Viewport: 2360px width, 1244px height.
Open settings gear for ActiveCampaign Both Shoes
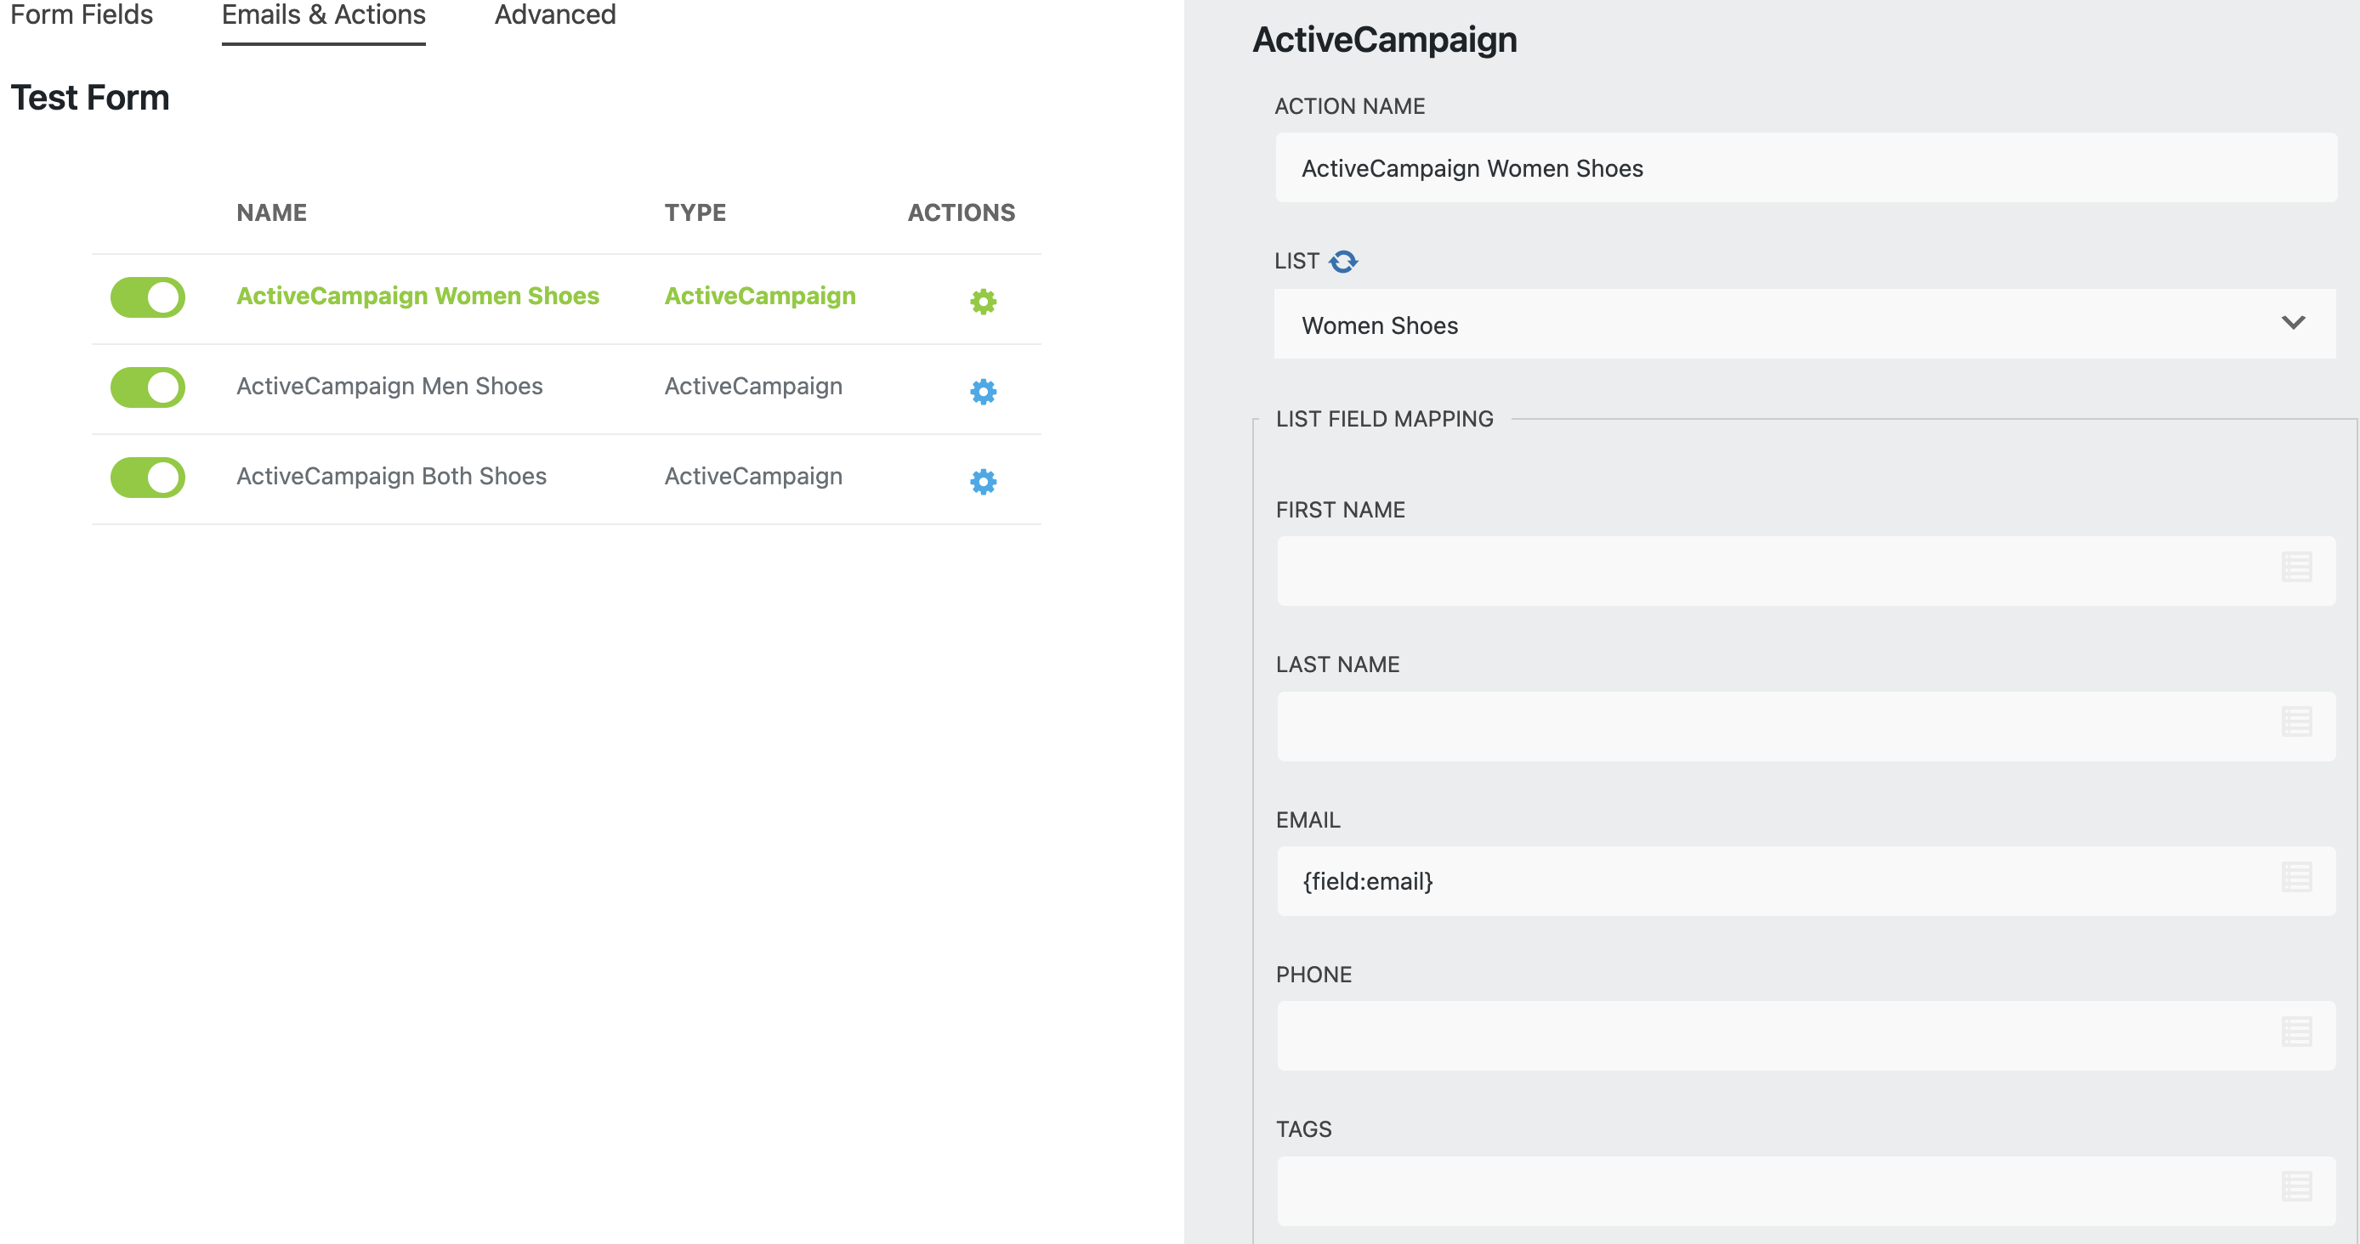[x=983, y=482]
